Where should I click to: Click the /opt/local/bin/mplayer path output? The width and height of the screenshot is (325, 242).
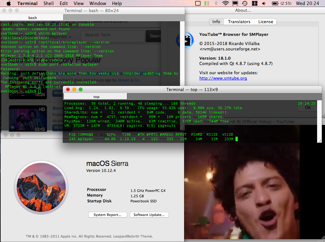25,38
